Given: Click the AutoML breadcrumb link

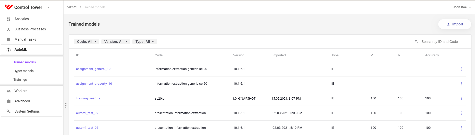Looking at the screenshot, I should tap(72, 7).
